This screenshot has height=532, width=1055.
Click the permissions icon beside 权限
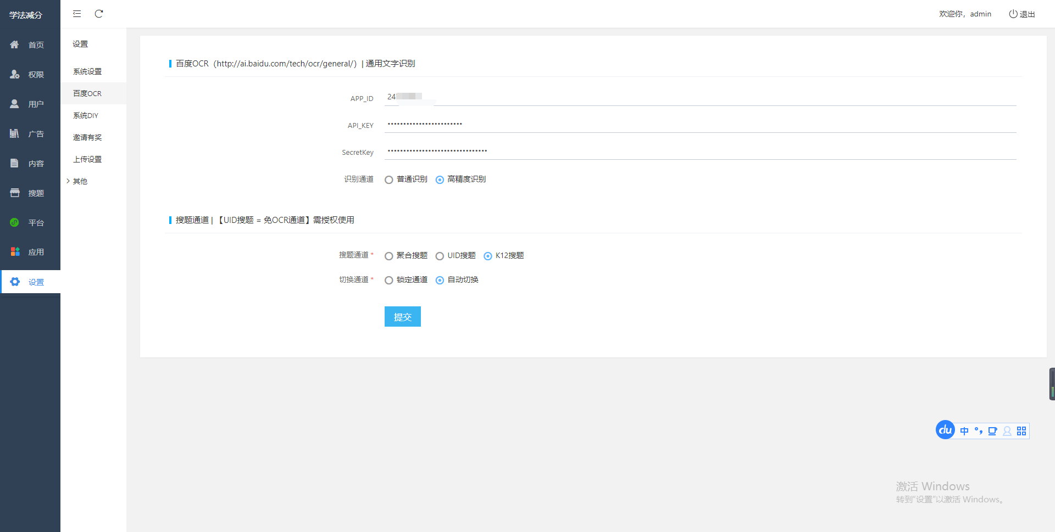coord(14,74)
